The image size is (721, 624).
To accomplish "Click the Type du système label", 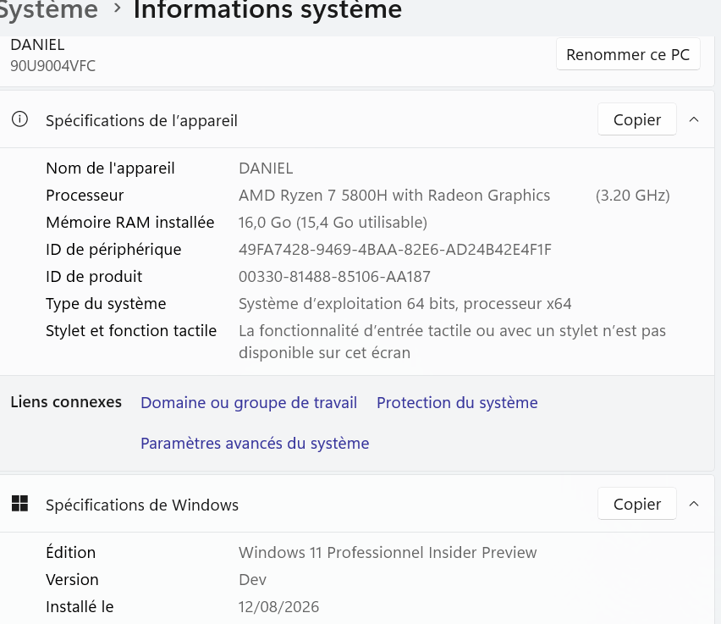I will tap(106, 304).
